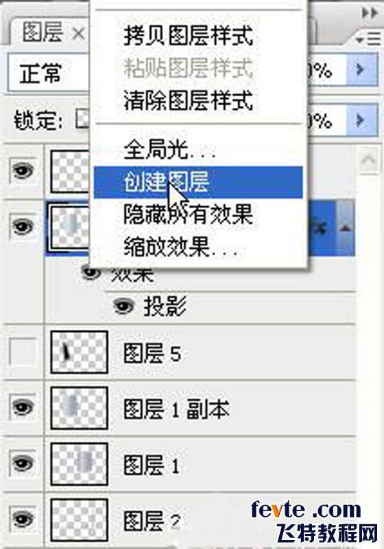Click the layers list scrollbar up arrow

click(x=369, y=159)
